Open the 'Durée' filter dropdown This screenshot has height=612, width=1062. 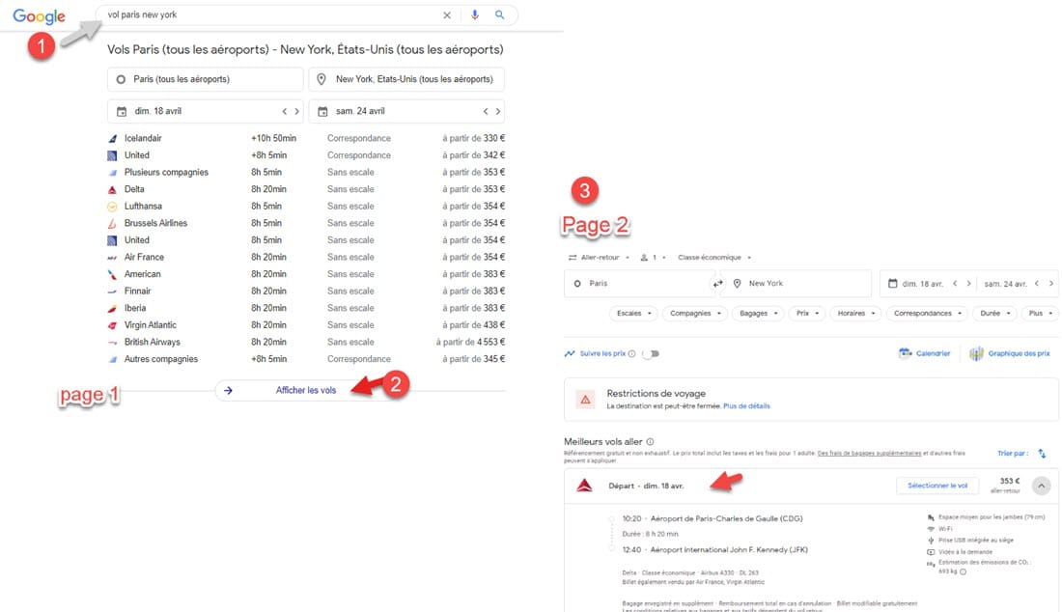point(995,314)
